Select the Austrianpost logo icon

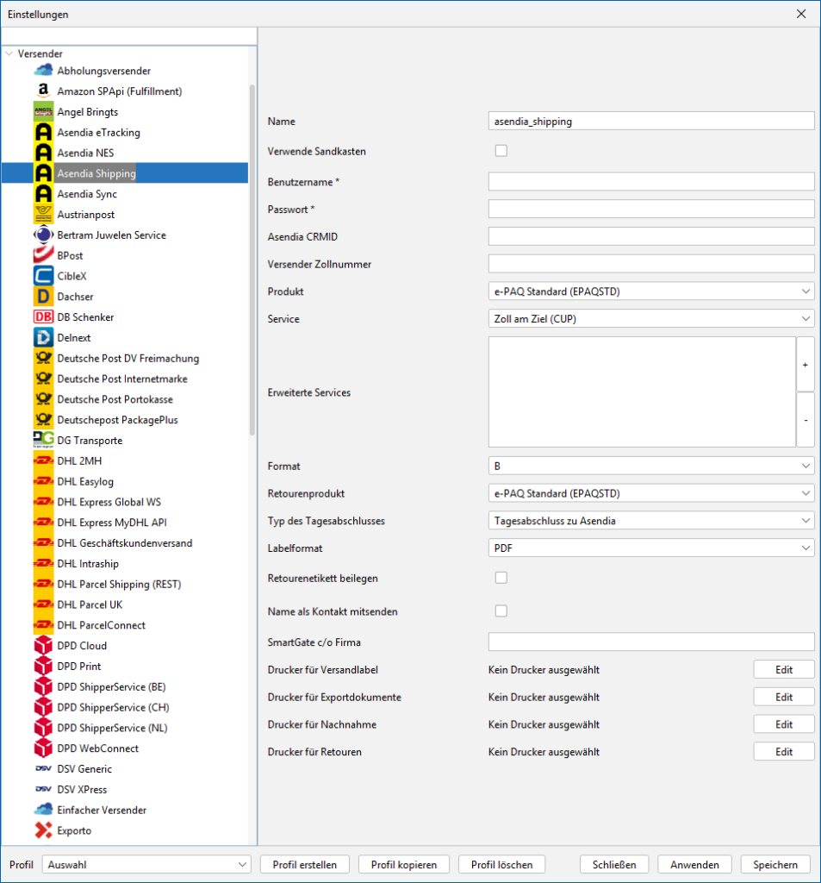(x=43, y=215)
